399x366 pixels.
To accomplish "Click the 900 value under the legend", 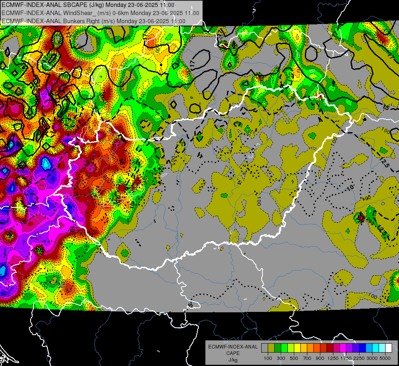I will pyautogui.click(x=320, y=358).
